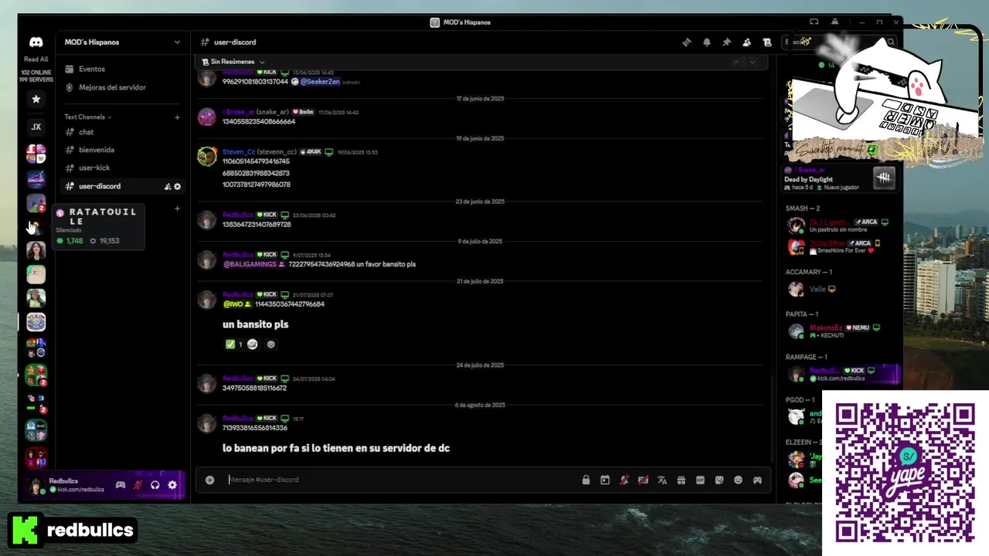Open attachment plus button

[x=209, y=480]
